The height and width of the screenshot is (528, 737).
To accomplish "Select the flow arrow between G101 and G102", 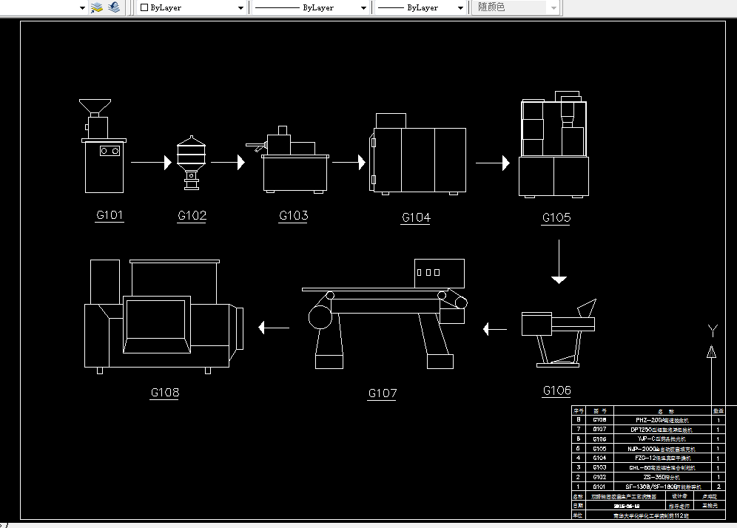I will (152, 163).
